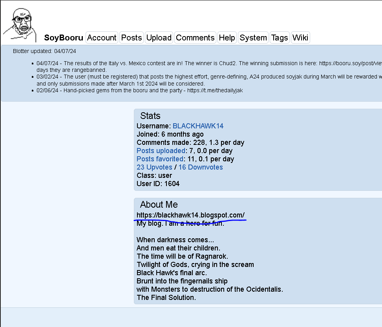Click the 'User ID: 1604' line
The width and height of the screenshot is (382, 327).
coord(158,184)
